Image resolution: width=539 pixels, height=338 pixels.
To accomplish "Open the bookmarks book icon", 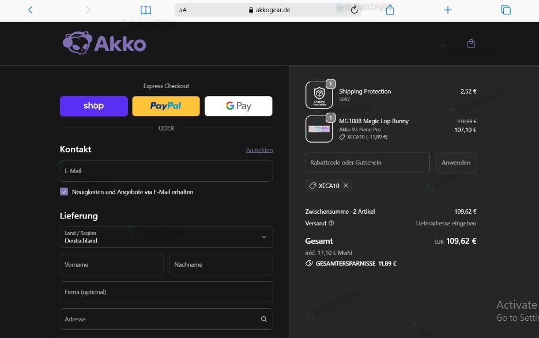I will (146, 10).
